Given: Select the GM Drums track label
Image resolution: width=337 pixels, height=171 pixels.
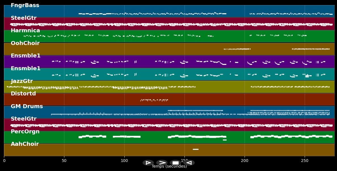Looking at the screenshot, I should [27, 106].
